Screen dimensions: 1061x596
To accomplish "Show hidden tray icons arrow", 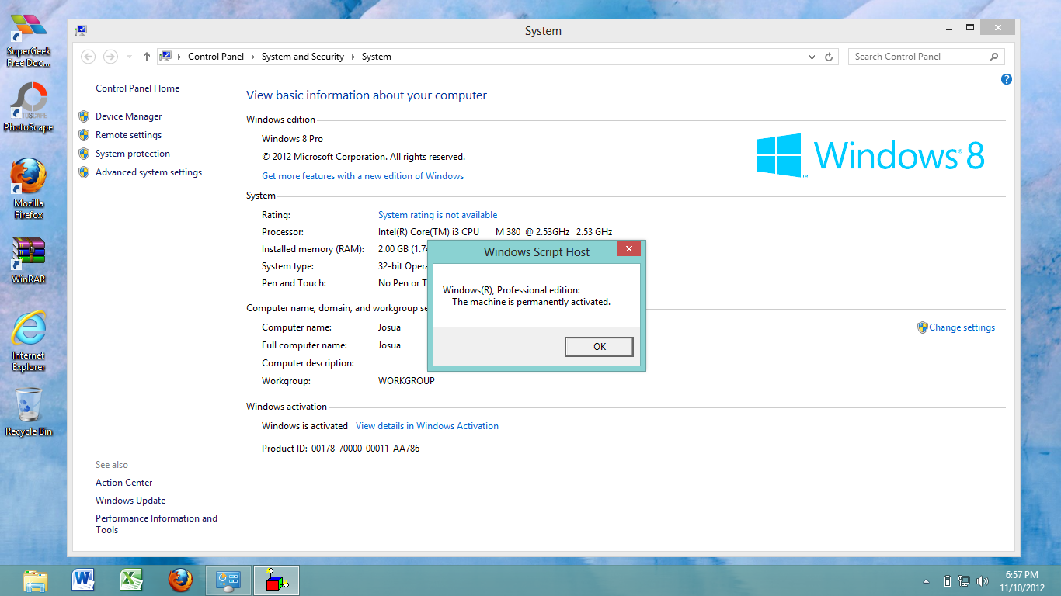I will point(926,581).
